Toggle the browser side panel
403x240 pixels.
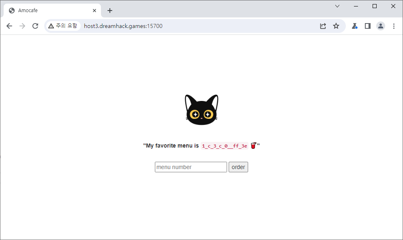(x=367, y=26)
